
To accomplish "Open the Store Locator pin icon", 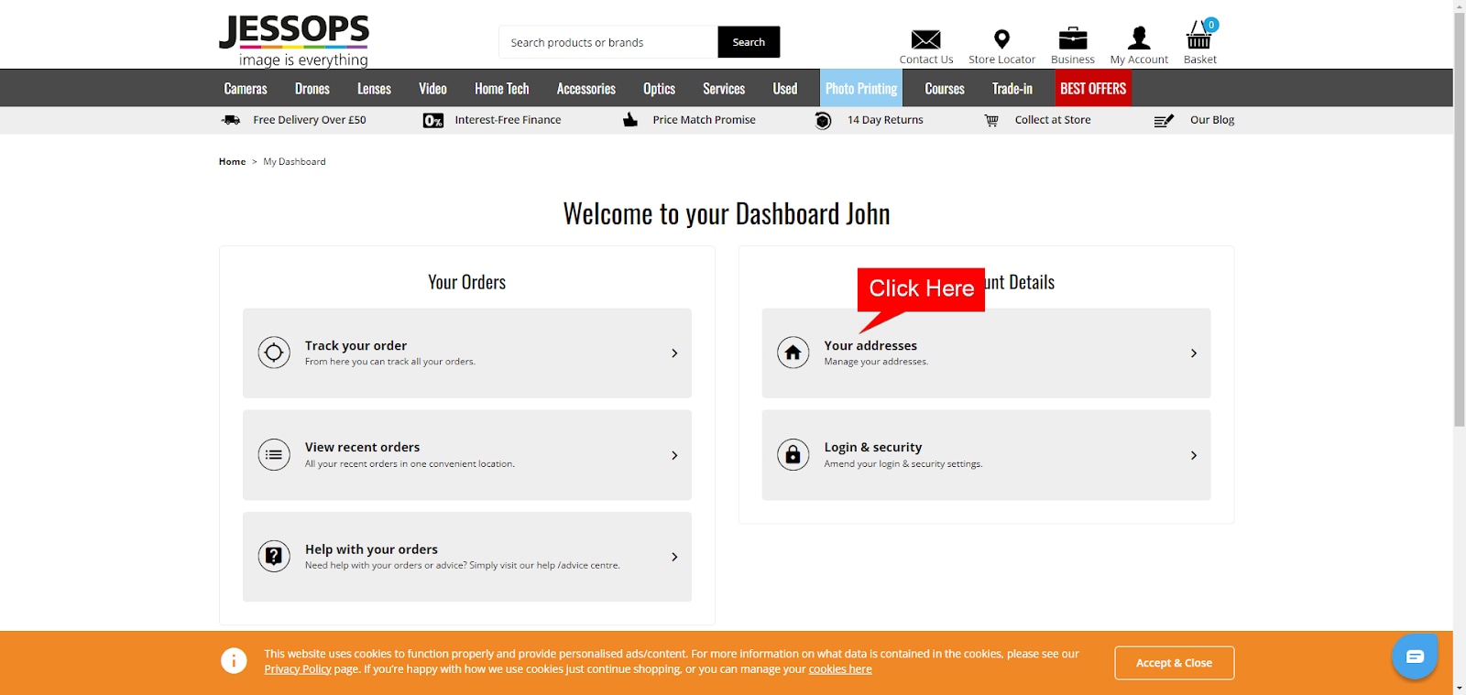I will tap(1001, 39).
